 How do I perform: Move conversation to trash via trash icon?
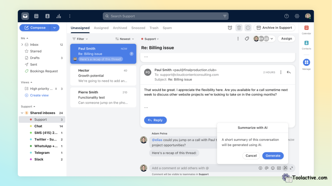click(239, 28)
